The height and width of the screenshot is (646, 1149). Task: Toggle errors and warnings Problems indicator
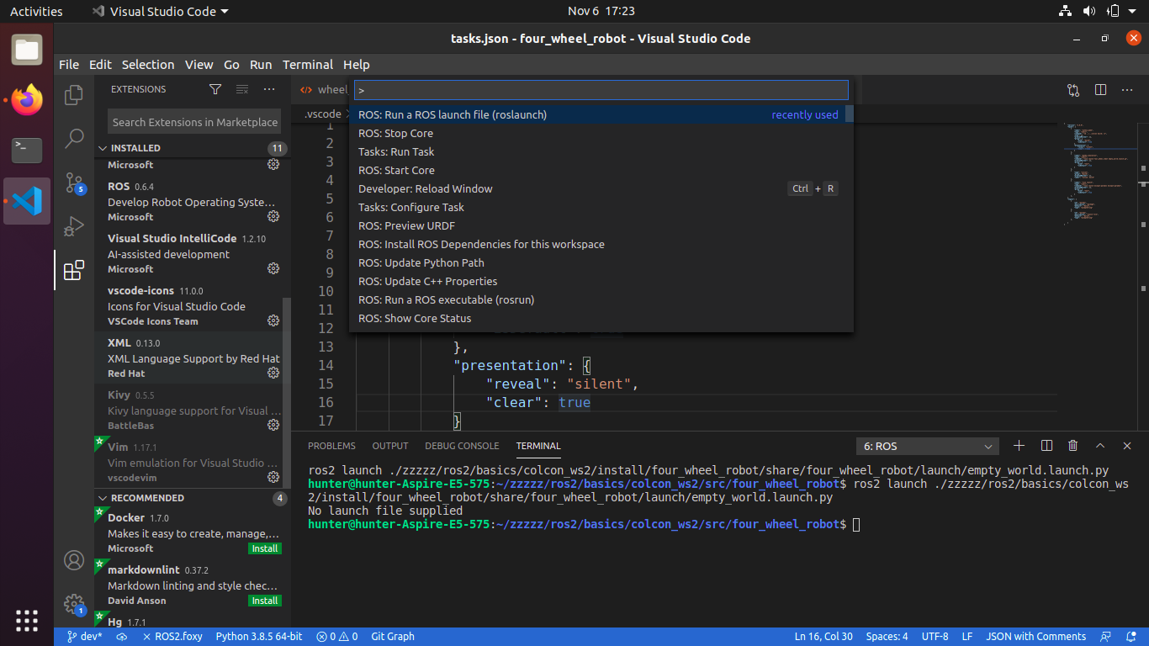(336, 637)
